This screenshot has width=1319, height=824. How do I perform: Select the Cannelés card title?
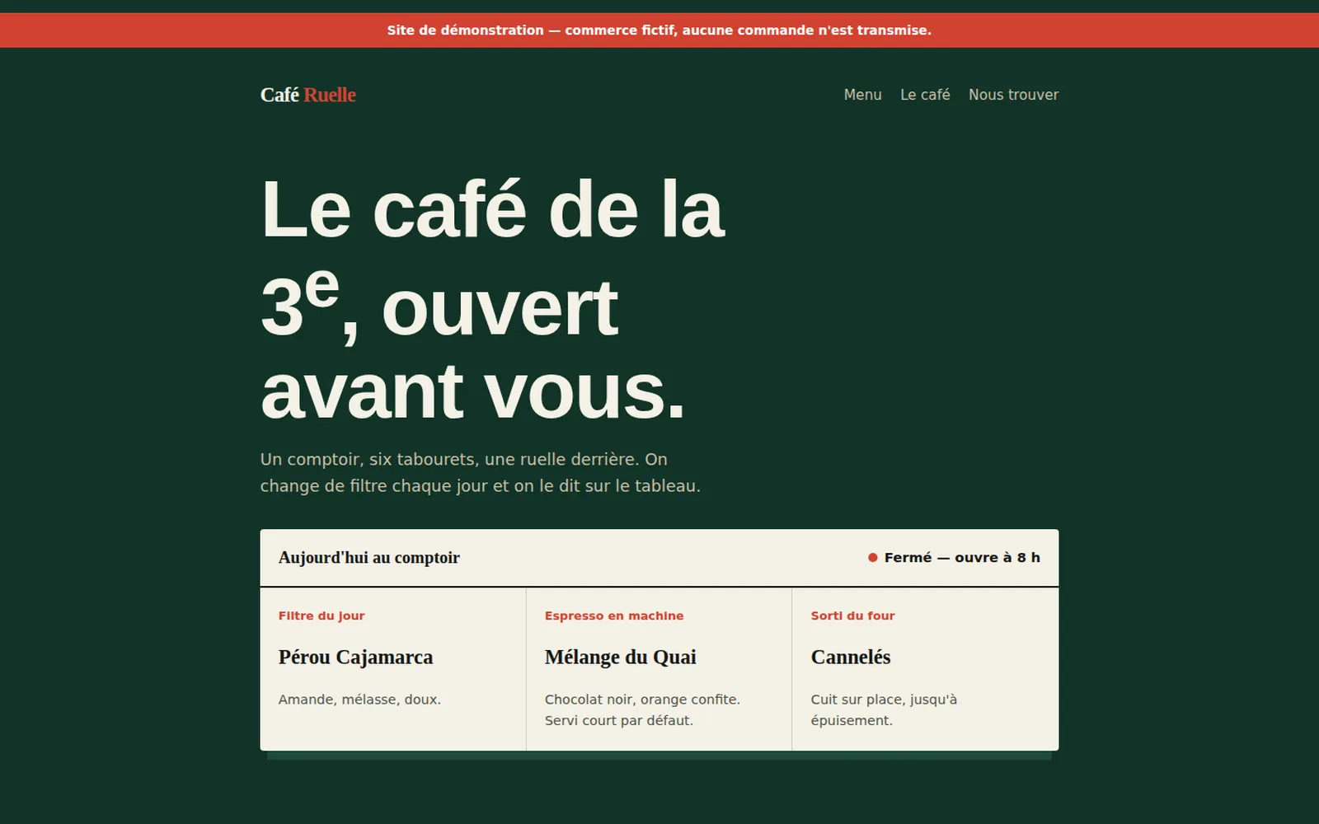(x=851, y=657)
